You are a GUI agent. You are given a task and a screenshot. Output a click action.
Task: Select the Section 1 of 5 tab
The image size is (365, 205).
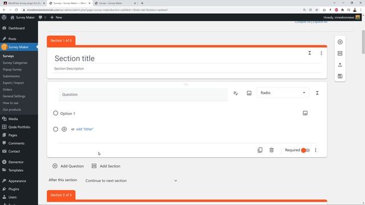point(61,40)
